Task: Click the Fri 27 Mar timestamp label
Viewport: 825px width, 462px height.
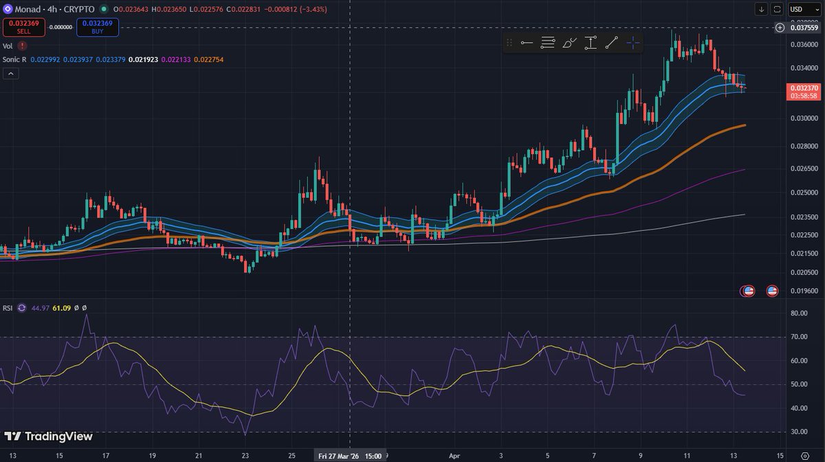Action: [350, 455]
